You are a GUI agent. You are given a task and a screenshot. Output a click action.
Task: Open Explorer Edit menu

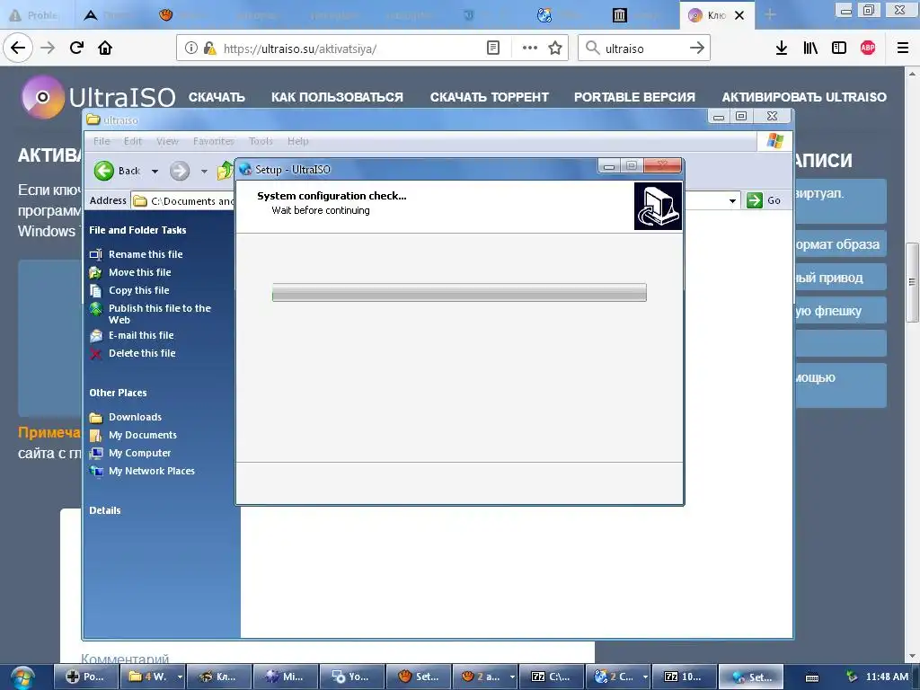133,141
